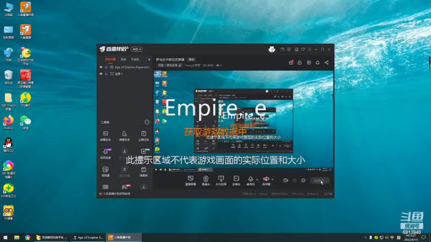Click the share icon in companion header

click(326, 62)
